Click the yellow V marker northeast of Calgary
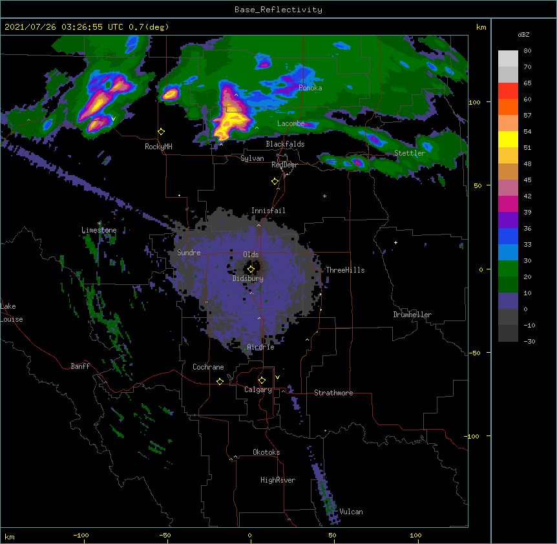This screenshot has width=557, height=544. 277,377
